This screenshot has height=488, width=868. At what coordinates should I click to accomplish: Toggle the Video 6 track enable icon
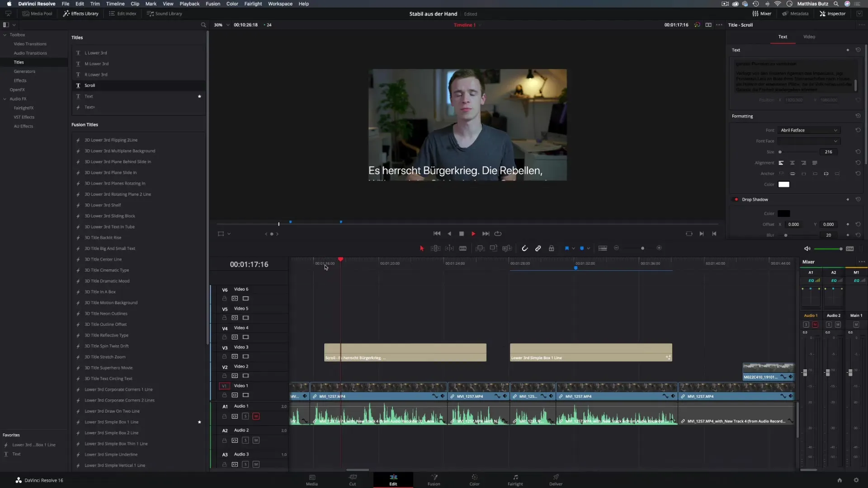click(245, 299)
